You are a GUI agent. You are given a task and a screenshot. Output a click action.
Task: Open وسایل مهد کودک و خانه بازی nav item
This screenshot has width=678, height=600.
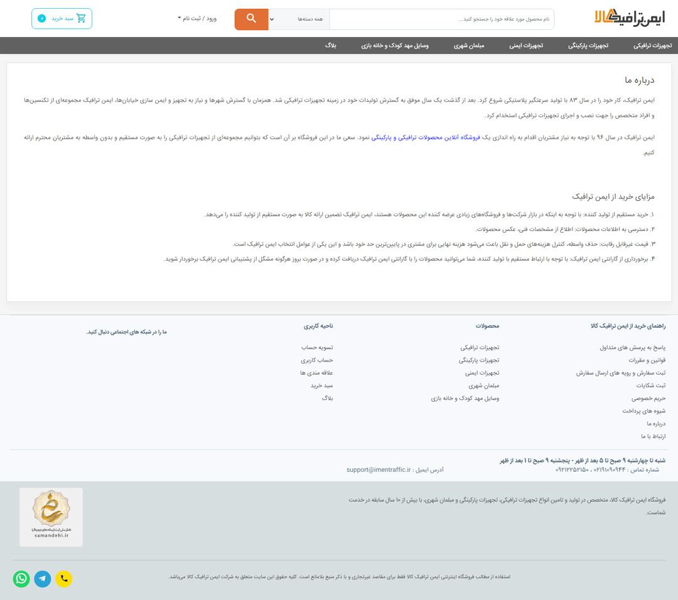[x=395, y=45]
